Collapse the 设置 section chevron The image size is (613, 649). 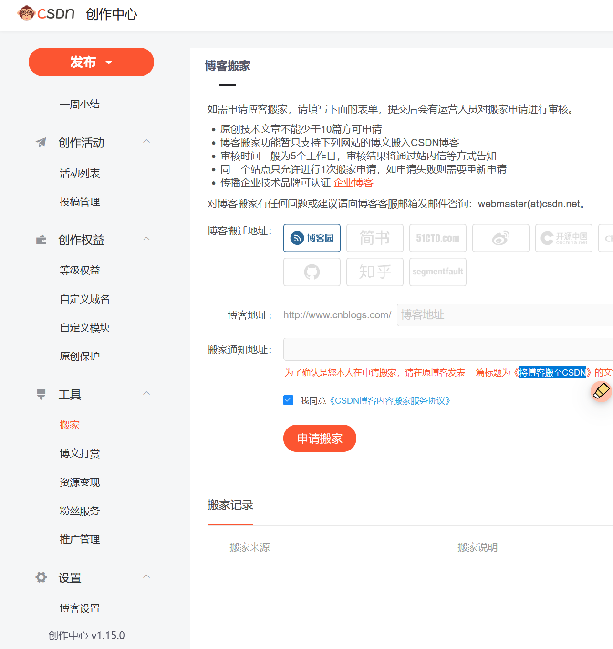[147, 576]
